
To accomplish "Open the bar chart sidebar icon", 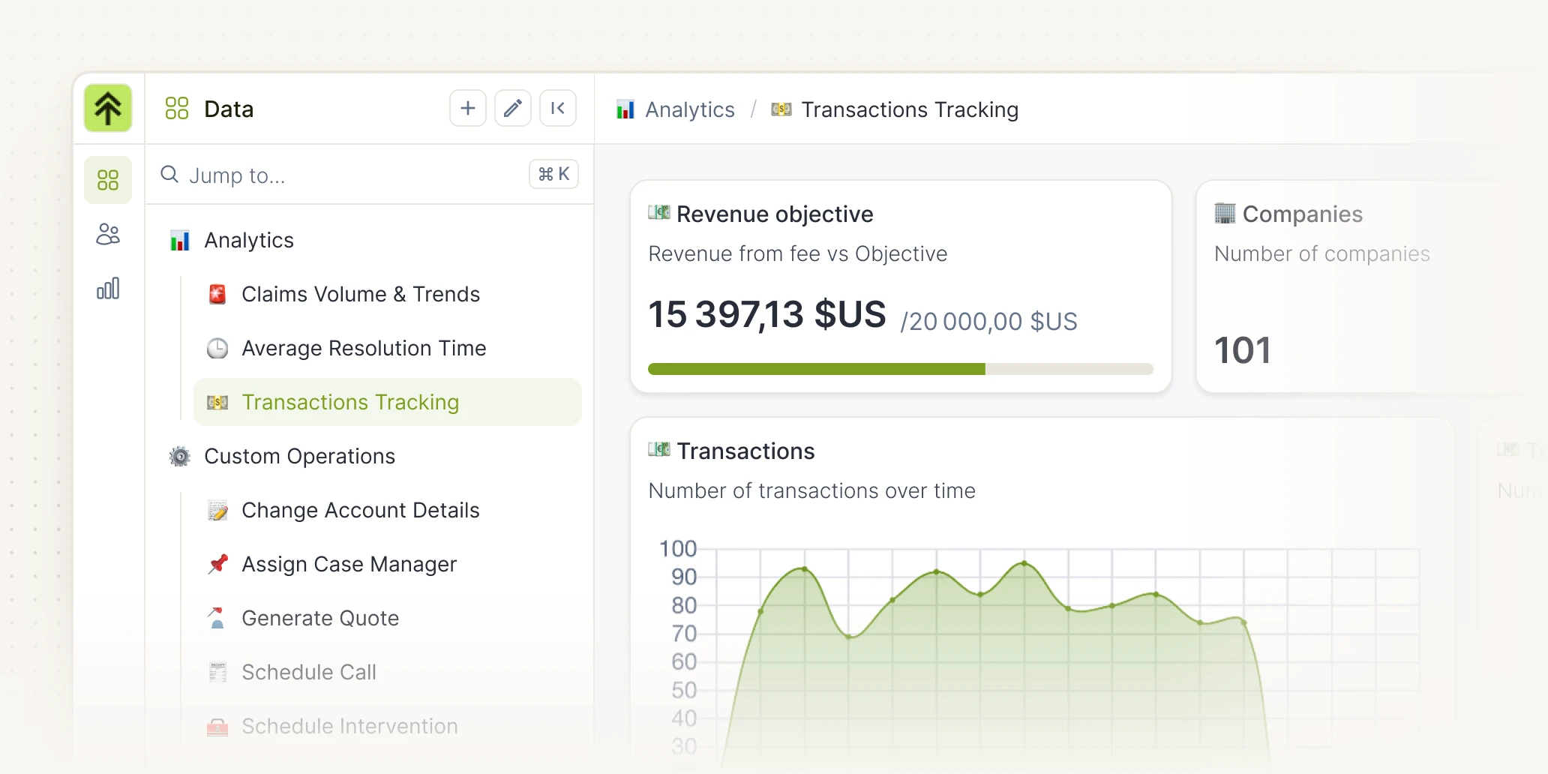I will click(108, 289).
